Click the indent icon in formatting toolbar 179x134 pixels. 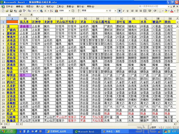tap(155, 11)
